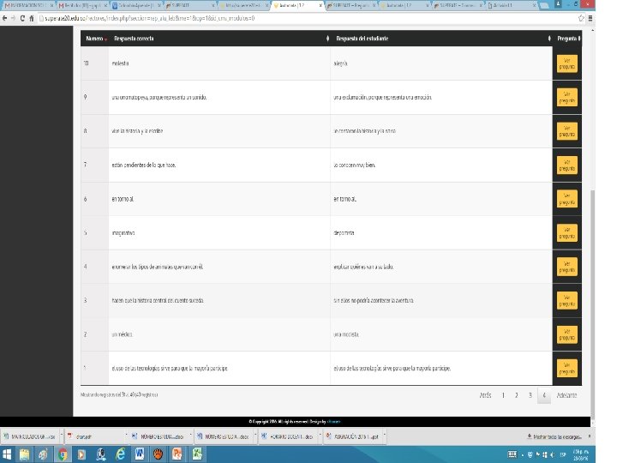
Task: Open Ver pregunta for row 8
Action: click(x=567, y=131)
